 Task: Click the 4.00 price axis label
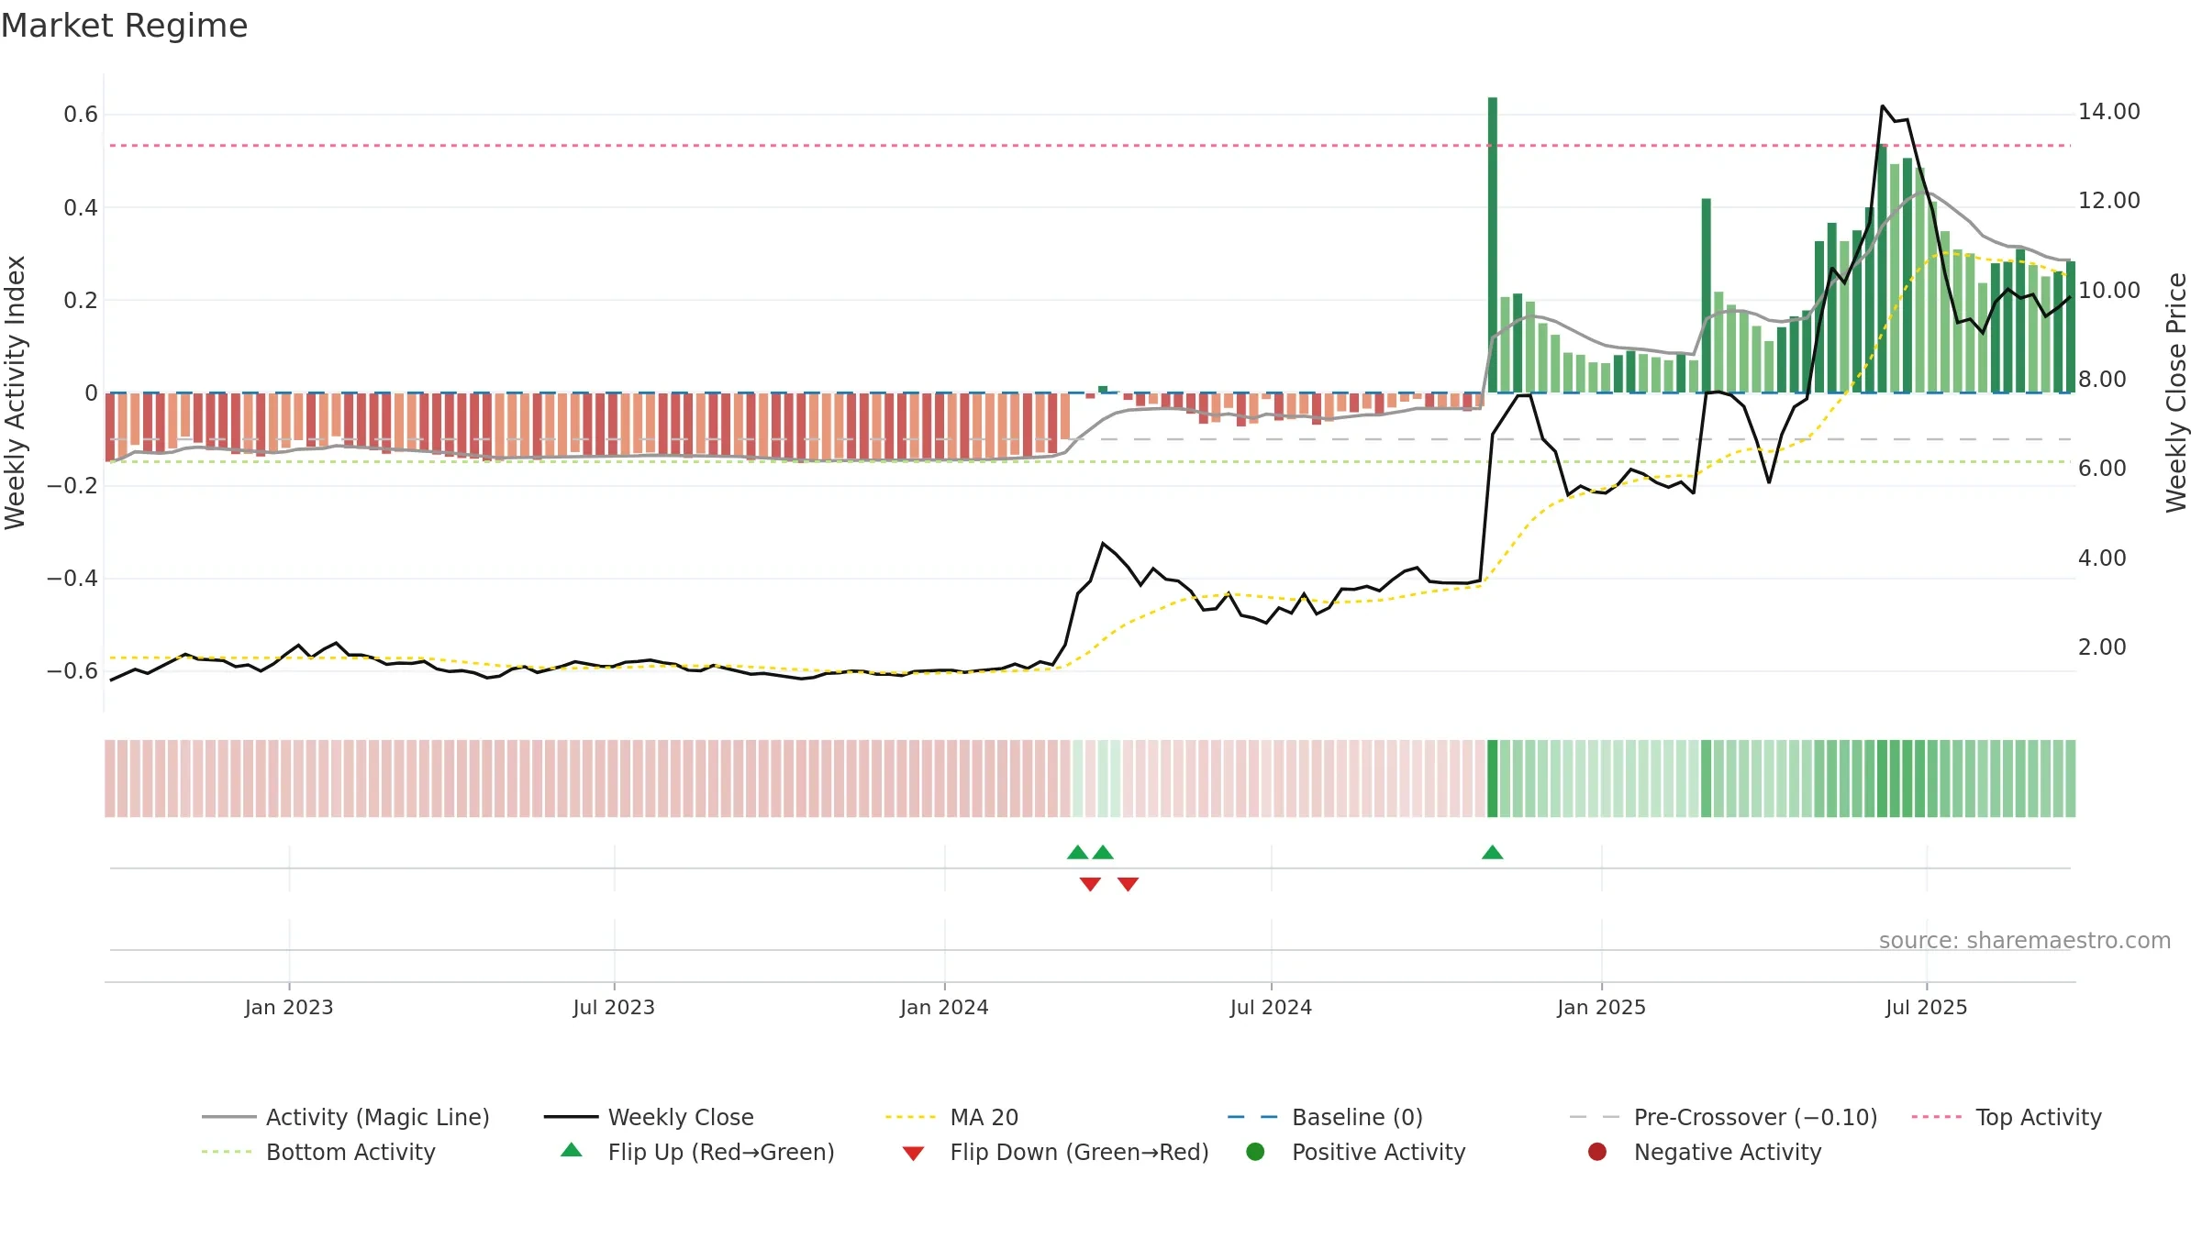click(2102, 558)
